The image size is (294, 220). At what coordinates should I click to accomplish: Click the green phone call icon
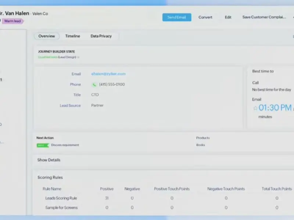tap(94, 85)
